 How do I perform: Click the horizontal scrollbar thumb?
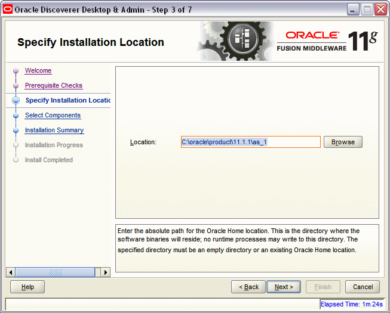pyautogui.click(x=55, y=272)
